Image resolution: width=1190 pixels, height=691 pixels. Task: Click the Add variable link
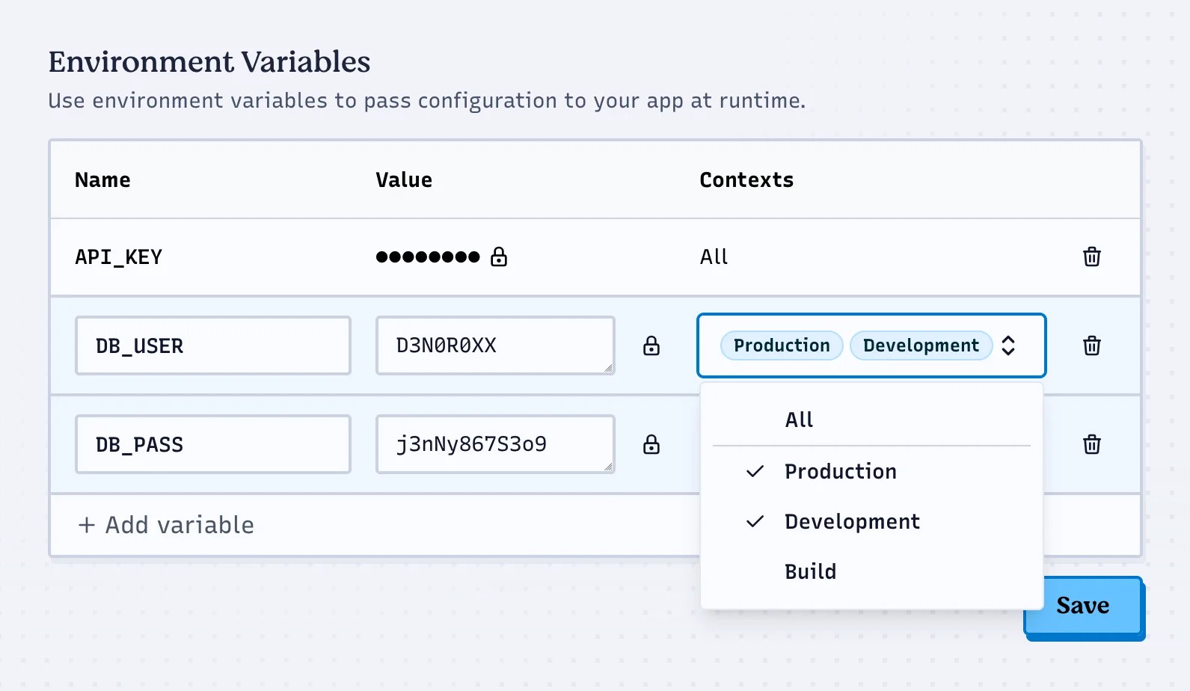(180, 525)
